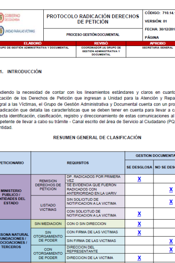Click COORDINADOR (A) GRUPO DE GESTIÓN ADMINISTRATIVA cell
175x263 pixels.
101,51
